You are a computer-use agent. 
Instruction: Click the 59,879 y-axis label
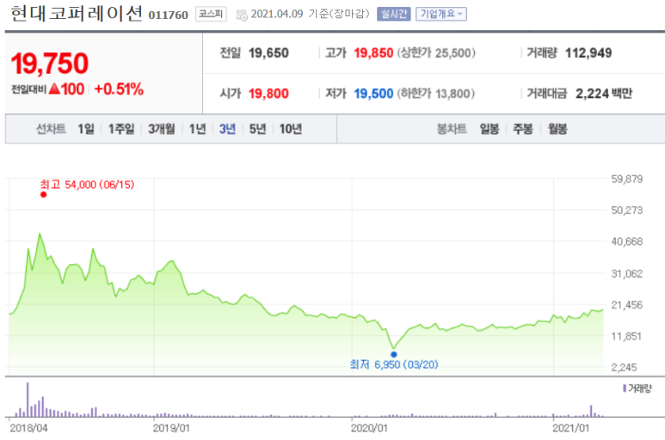pos(627,179)
